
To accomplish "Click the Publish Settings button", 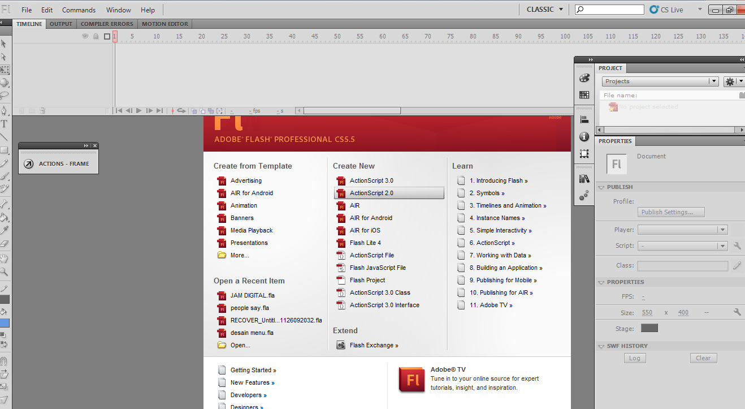I will click(x=670, y=212).
